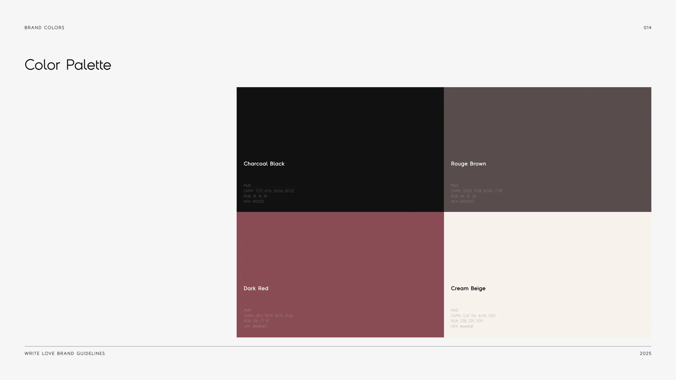Click the 'Cream Beige' label

click(468, 289)
